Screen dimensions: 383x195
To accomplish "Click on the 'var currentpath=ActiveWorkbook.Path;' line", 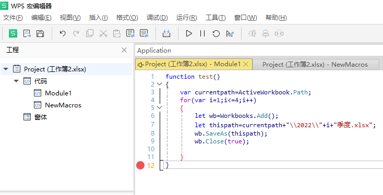I will 245,92.
